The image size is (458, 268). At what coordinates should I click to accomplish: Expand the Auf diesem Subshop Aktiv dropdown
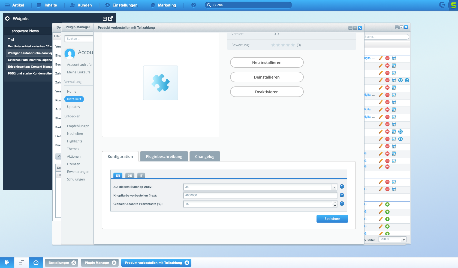click(x=334, y=187)
